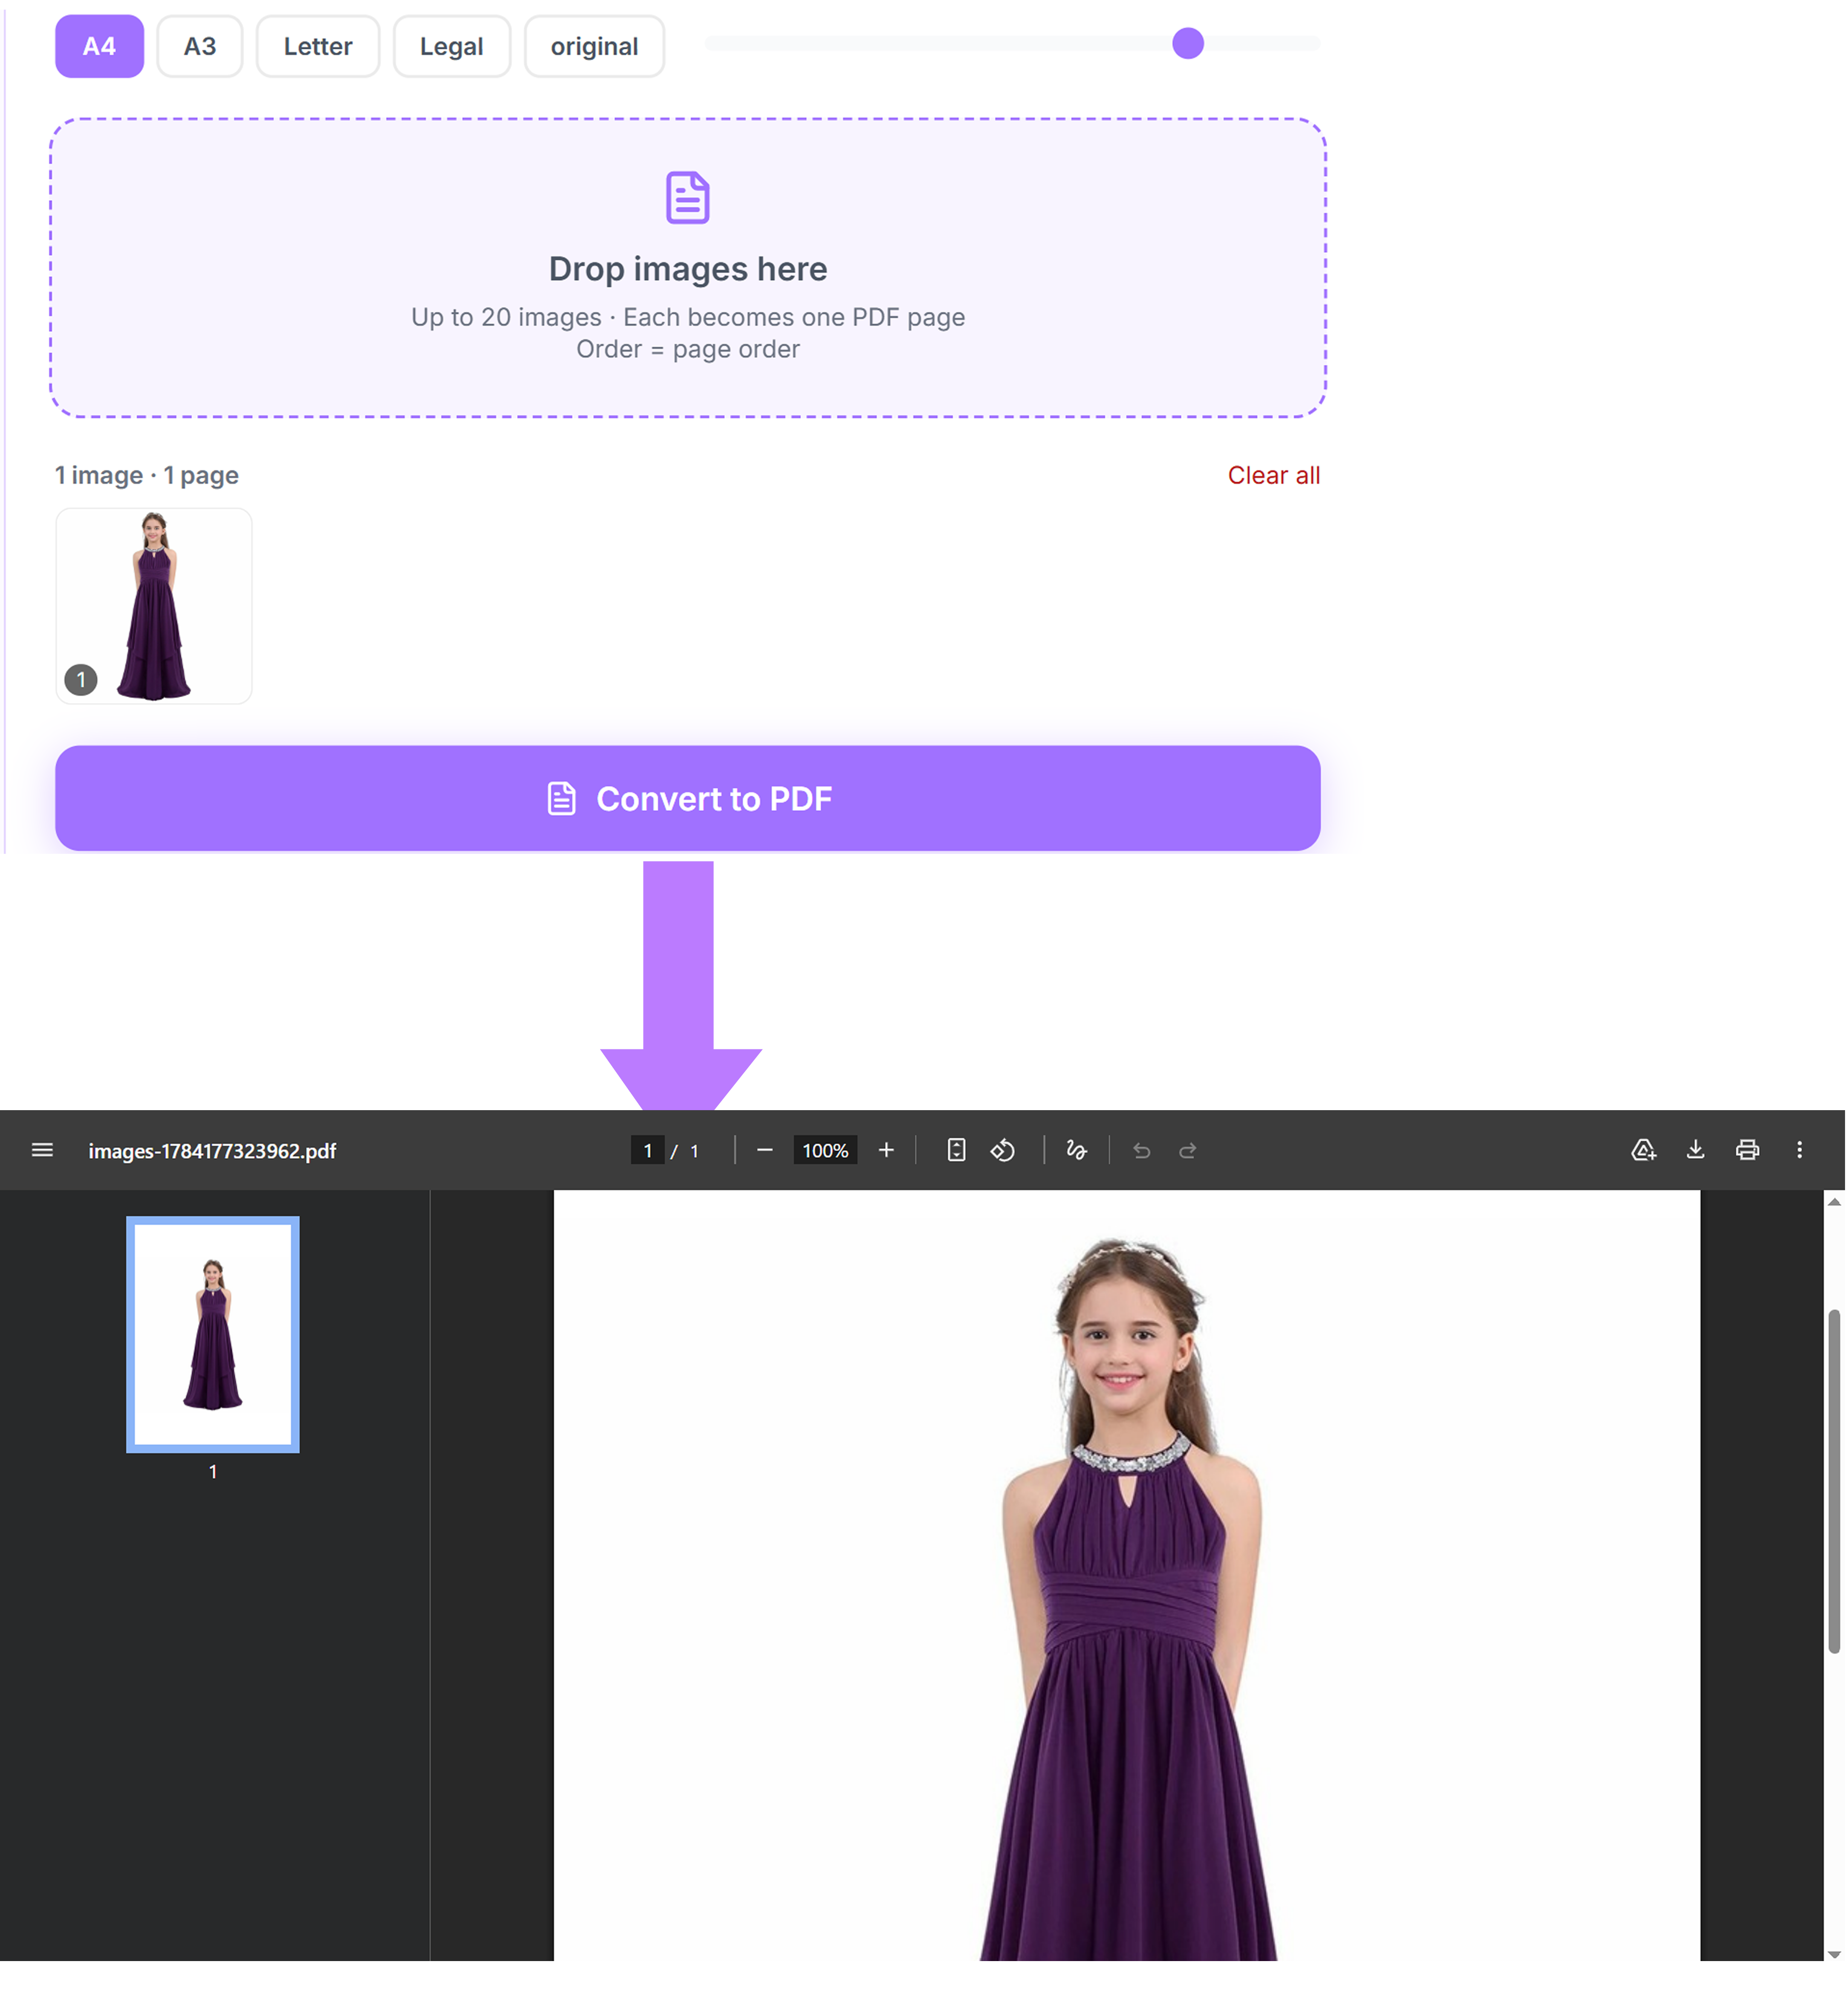Click the scrollbar down arrow
1846x2016 pixels.
pyautogui.click(x=1834, y=1954)
